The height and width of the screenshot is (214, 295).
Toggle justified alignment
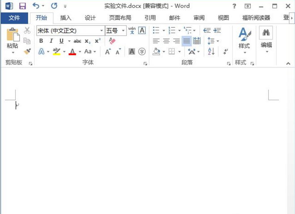(x=187, y=41)
